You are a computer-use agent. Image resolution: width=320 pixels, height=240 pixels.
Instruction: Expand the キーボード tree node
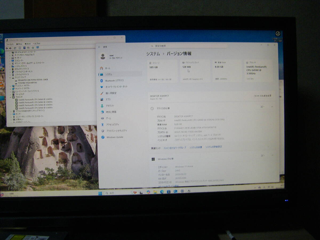(10, 58)
